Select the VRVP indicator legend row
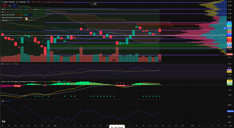 pyautogui.click(x=20, y=9)
